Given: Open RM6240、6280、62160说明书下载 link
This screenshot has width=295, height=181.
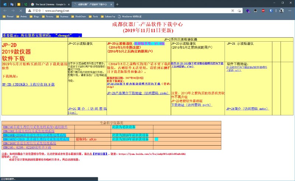Looking at the screenshot, I should click(27, 147).
